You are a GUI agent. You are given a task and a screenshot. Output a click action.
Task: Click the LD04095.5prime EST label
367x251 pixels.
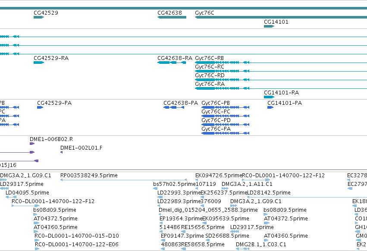(x=27, y=193)
